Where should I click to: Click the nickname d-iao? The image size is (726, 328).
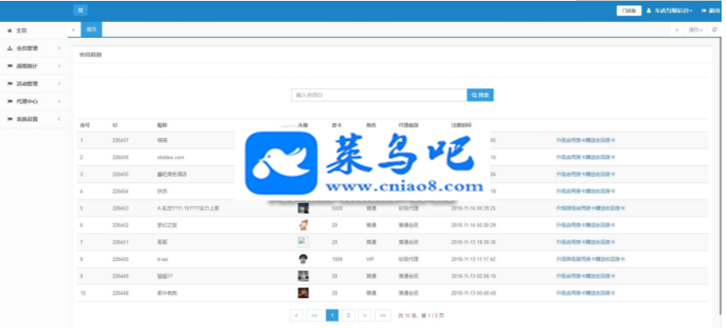coord(163,259)
